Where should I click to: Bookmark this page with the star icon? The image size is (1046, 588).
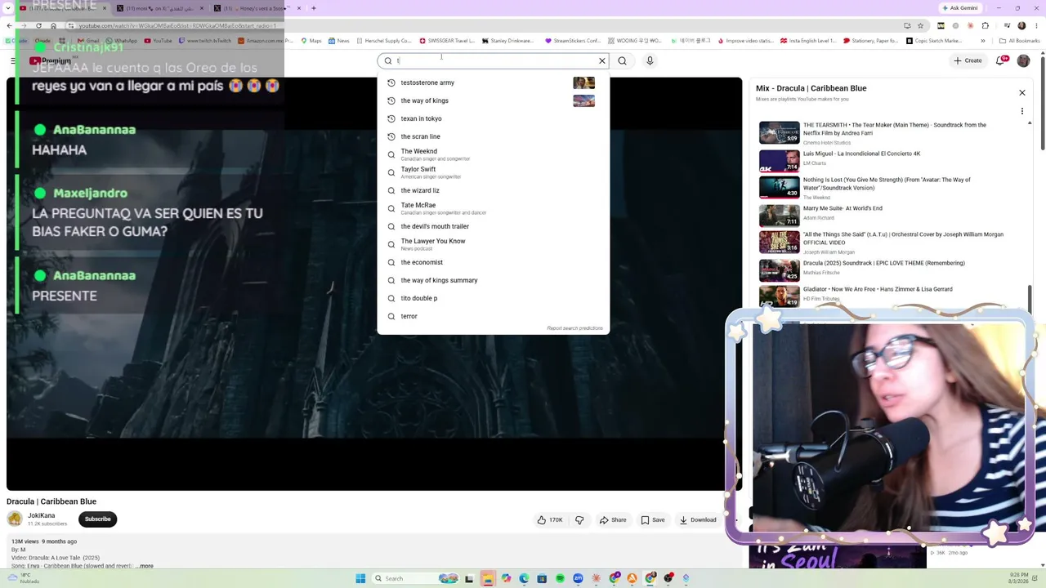920,25
